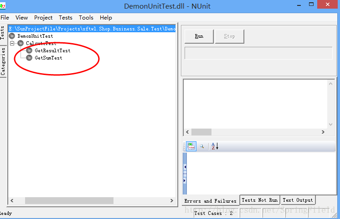340x219 pixels.
Task: Switch to the Tests Not Run tab
Action: pyautogui.click(x=259, y=200)
